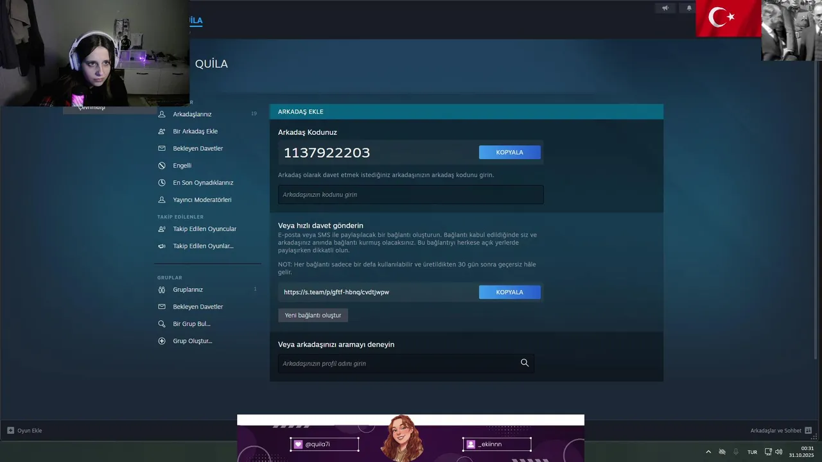The image size is (822, 462).
Task: Click the envelope icon beside the friends-section Bekleyen Davetler
Action: click(x=162, y=148)
